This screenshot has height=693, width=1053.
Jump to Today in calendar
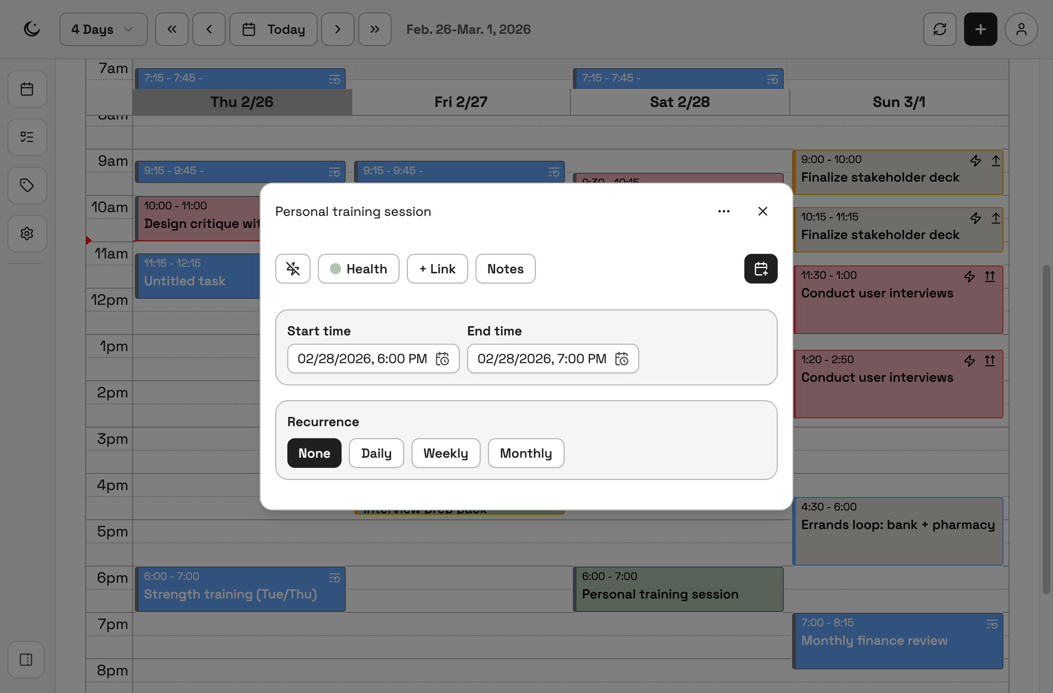[x=273, y=29]
